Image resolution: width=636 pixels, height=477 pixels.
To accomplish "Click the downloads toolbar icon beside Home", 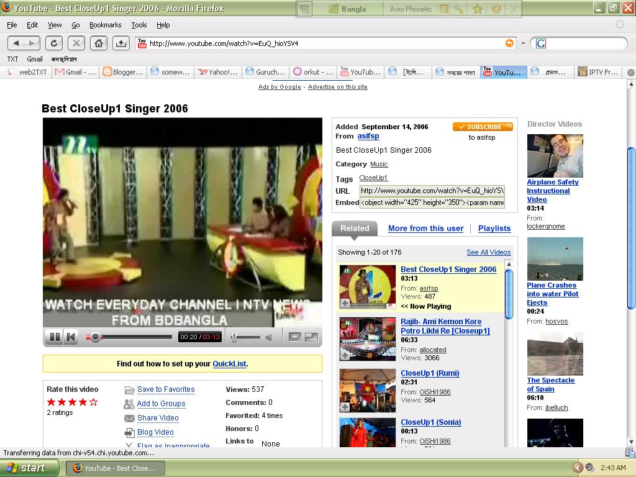I will click(121, 43).
